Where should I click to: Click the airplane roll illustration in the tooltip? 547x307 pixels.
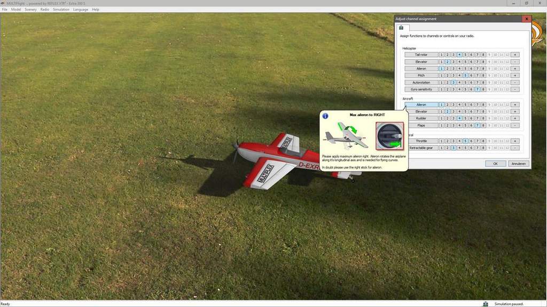(x=347, y=135)
